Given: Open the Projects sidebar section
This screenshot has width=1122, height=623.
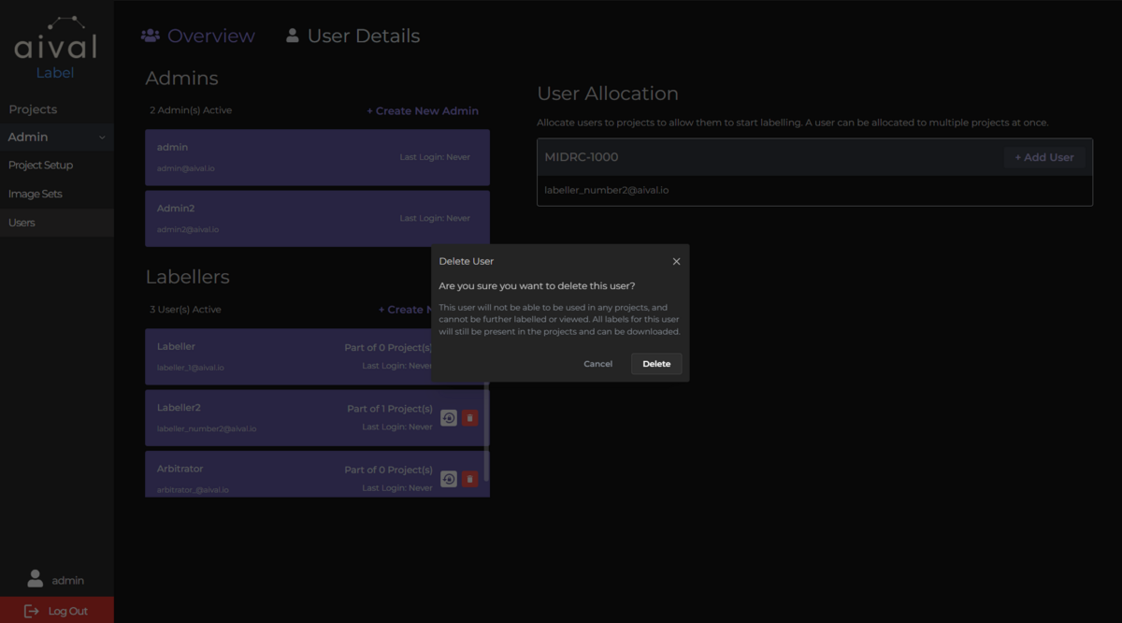Looking at the screenshot, I should 32,109.
